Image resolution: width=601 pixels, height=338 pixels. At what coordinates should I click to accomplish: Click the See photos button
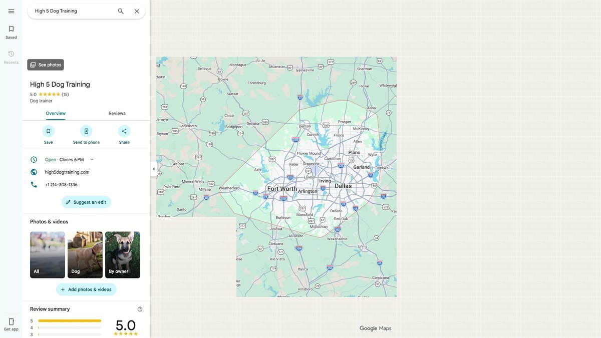(46, 65)
